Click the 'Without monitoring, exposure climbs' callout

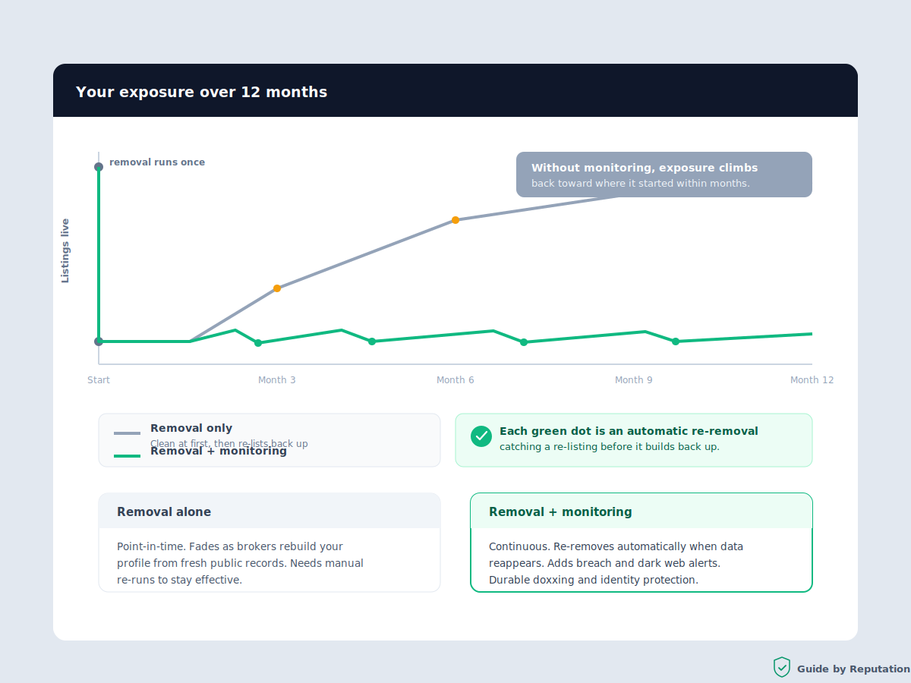pos(664,175)
